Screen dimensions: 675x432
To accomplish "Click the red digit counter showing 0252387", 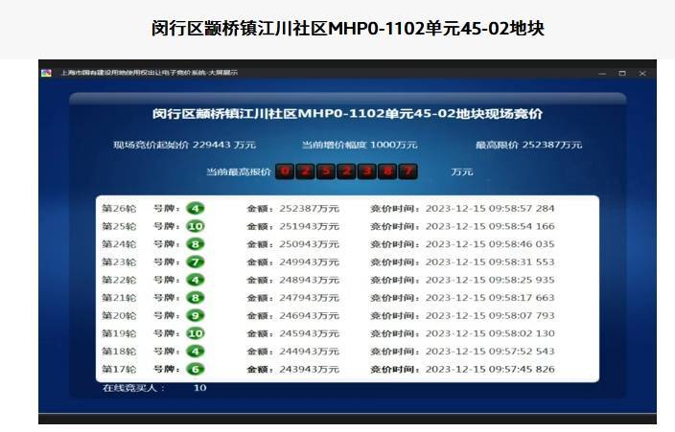I will click(346, 171).
